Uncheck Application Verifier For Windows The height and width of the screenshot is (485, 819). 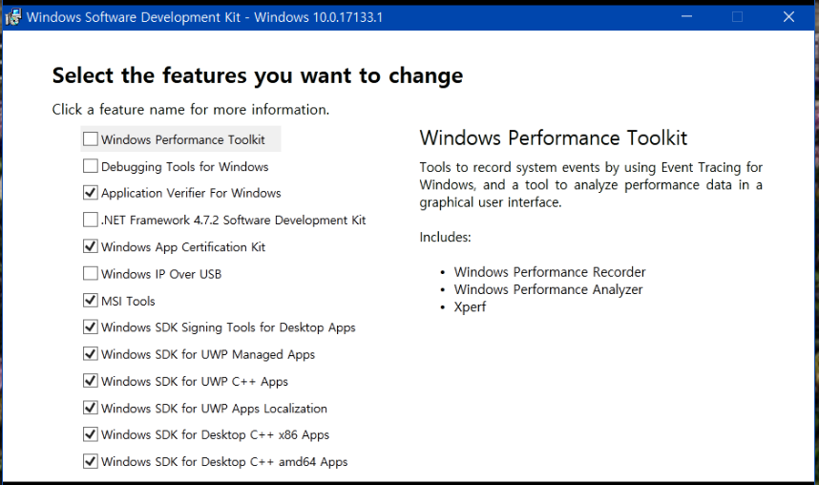tap(91, 193)
